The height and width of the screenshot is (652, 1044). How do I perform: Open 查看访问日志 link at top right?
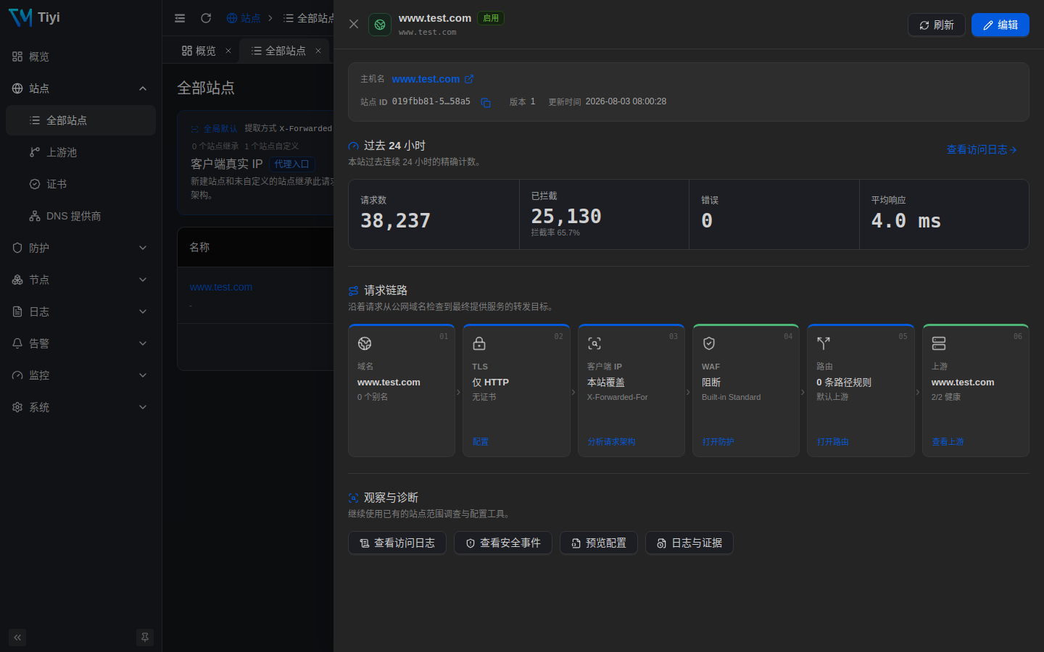pos(982,149)
